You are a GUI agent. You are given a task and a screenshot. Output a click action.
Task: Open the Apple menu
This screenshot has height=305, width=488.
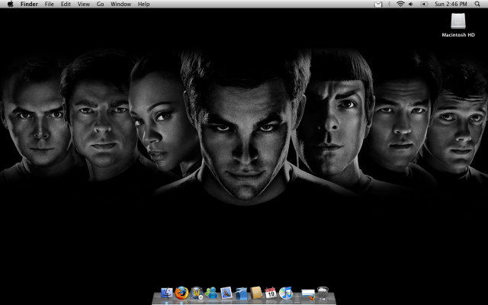coord(10,4)
